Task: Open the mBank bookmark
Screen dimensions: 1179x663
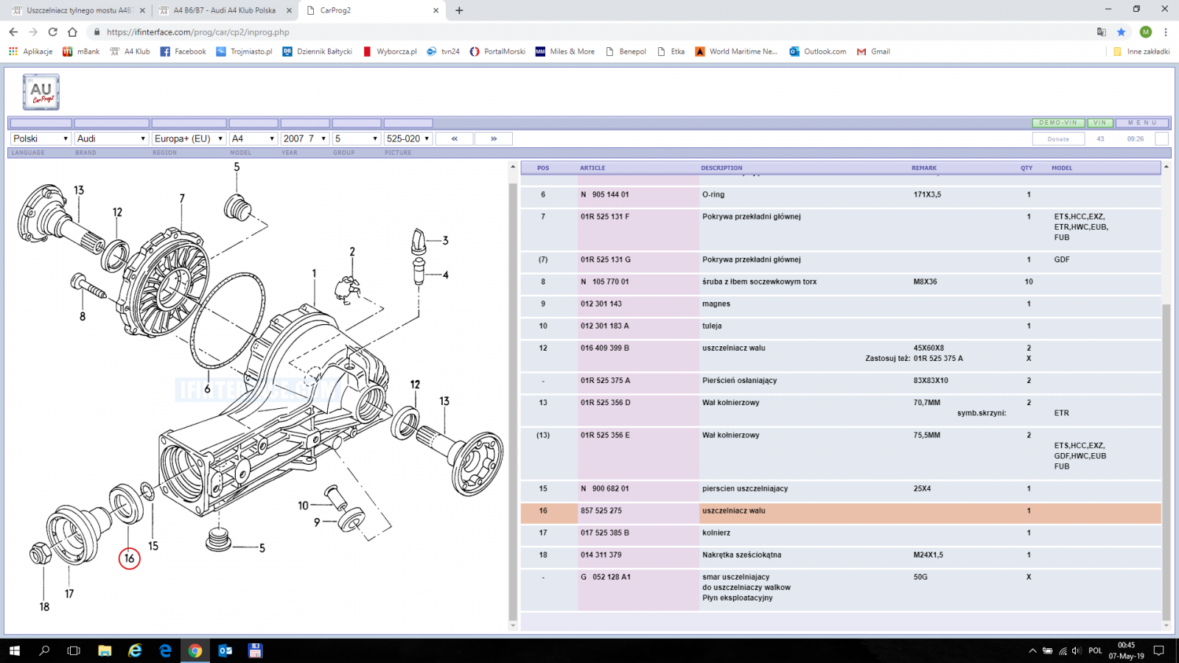Action: pyautogui.click(x=81, y=52)
